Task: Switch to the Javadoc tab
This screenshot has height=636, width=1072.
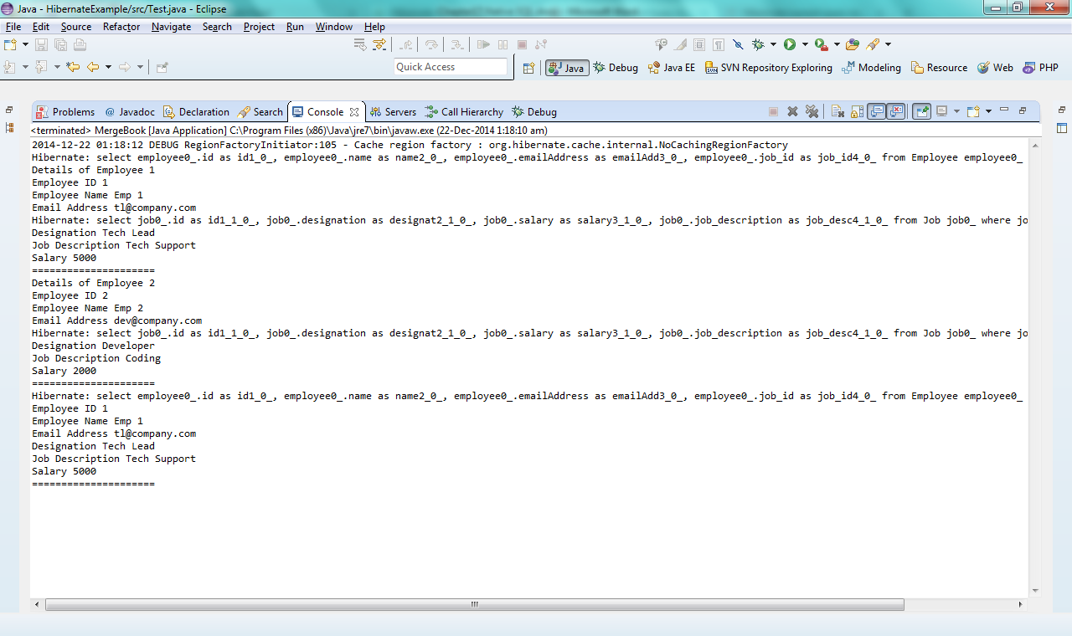Action: [x=129, y=111]
